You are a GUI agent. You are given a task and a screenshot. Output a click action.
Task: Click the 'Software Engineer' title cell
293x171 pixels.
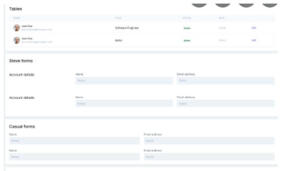click(127, 28)
